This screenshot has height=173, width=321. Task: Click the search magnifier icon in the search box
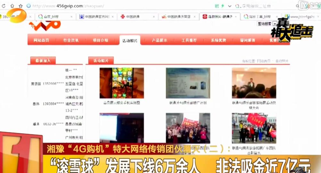[x=237, y=6]
